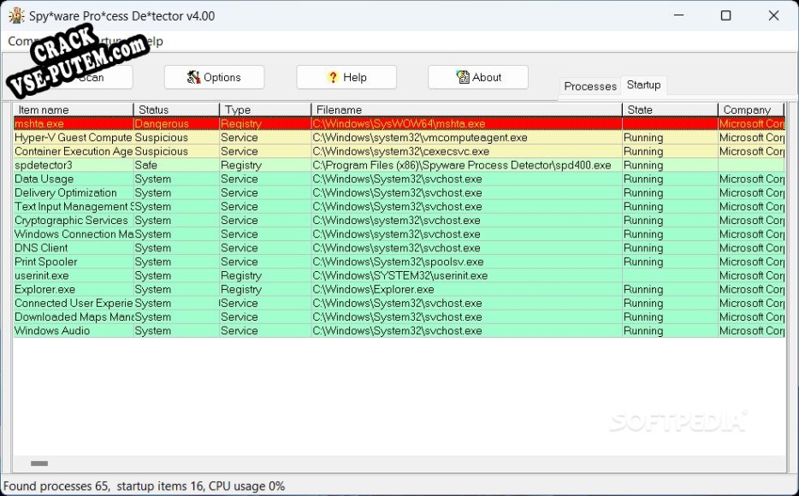Select the Windows Audio row

tap(399, 330)
